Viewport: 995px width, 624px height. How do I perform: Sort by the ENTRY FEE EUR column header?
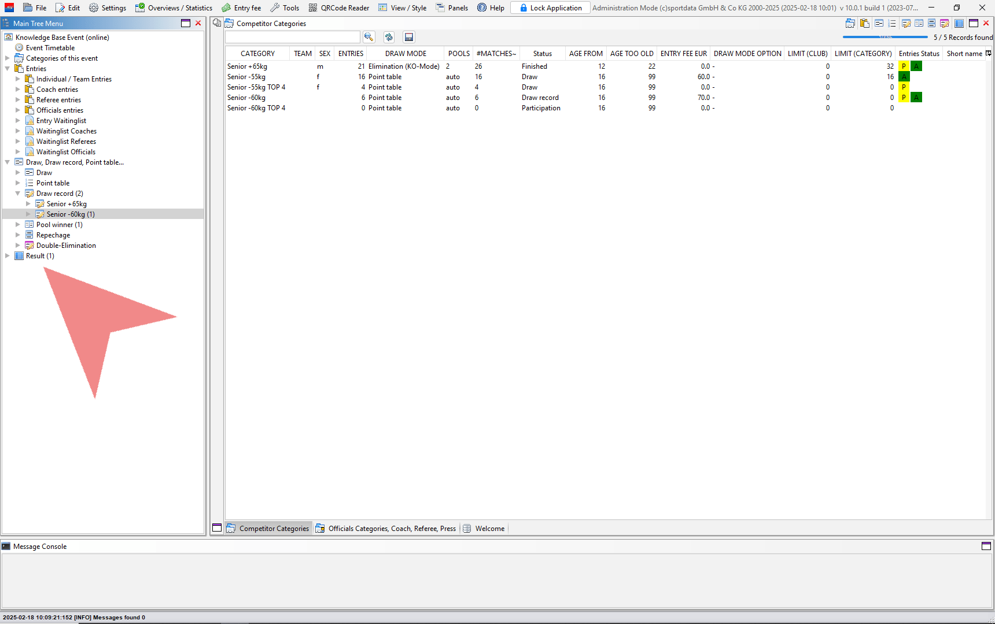tap(683, 53)
